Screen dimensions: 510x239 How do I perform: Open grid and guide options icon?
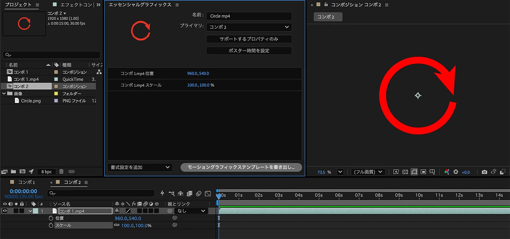click(433, 172)
